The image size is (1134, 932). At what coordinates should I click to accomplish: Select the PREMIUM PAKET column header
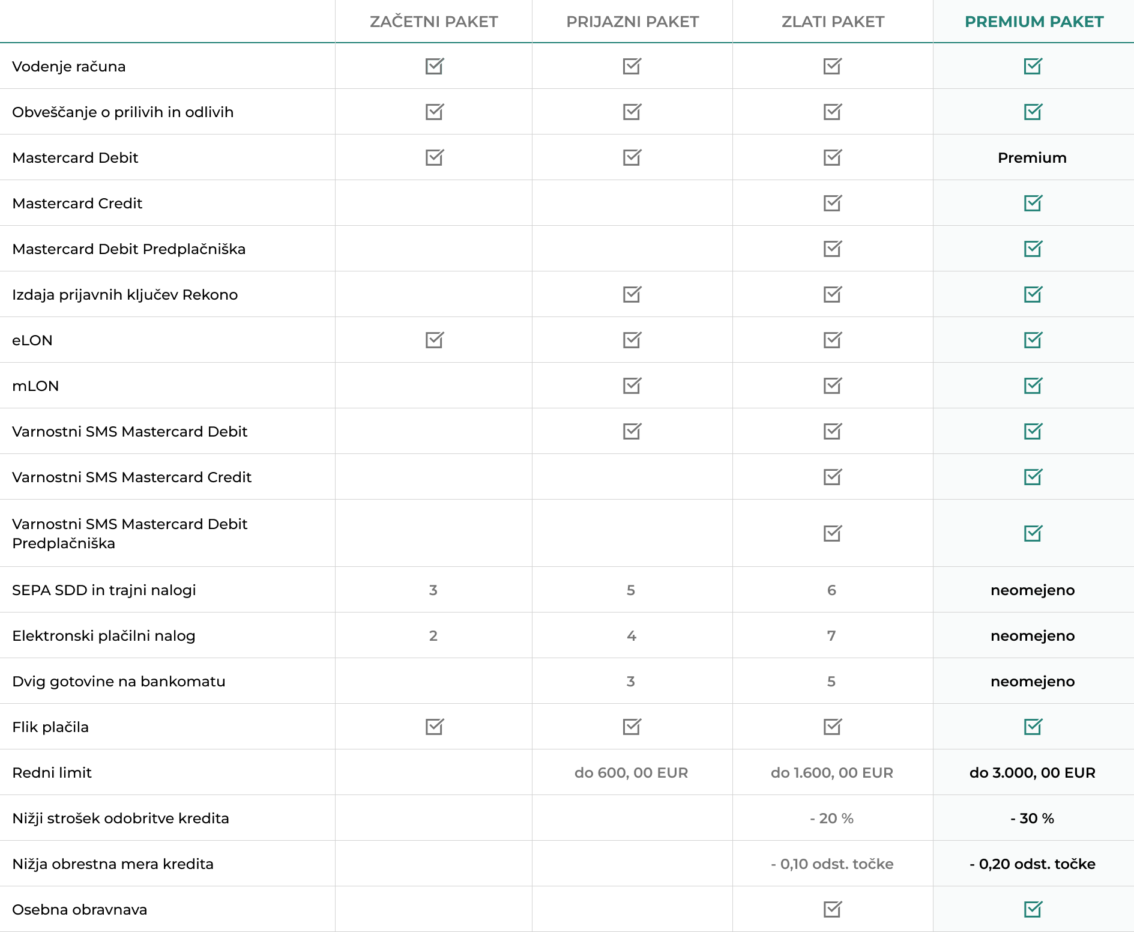1034,22
